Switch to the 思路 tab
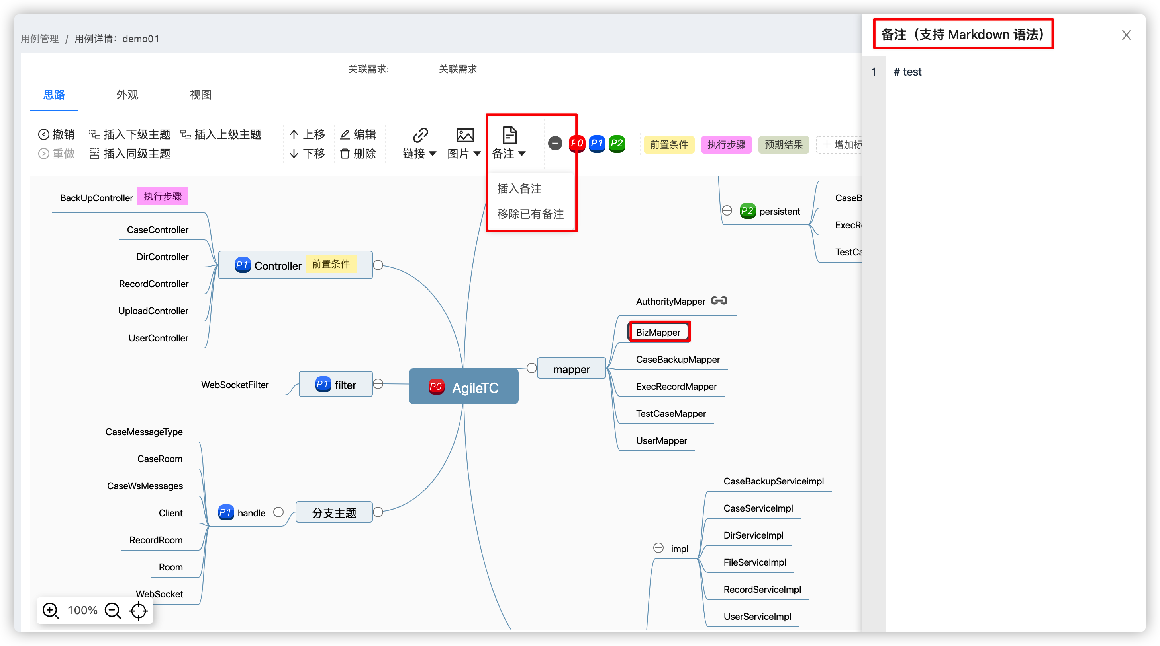Viewport: 1160px width, 646px height. pyautogui.click(x=54, y=95)
